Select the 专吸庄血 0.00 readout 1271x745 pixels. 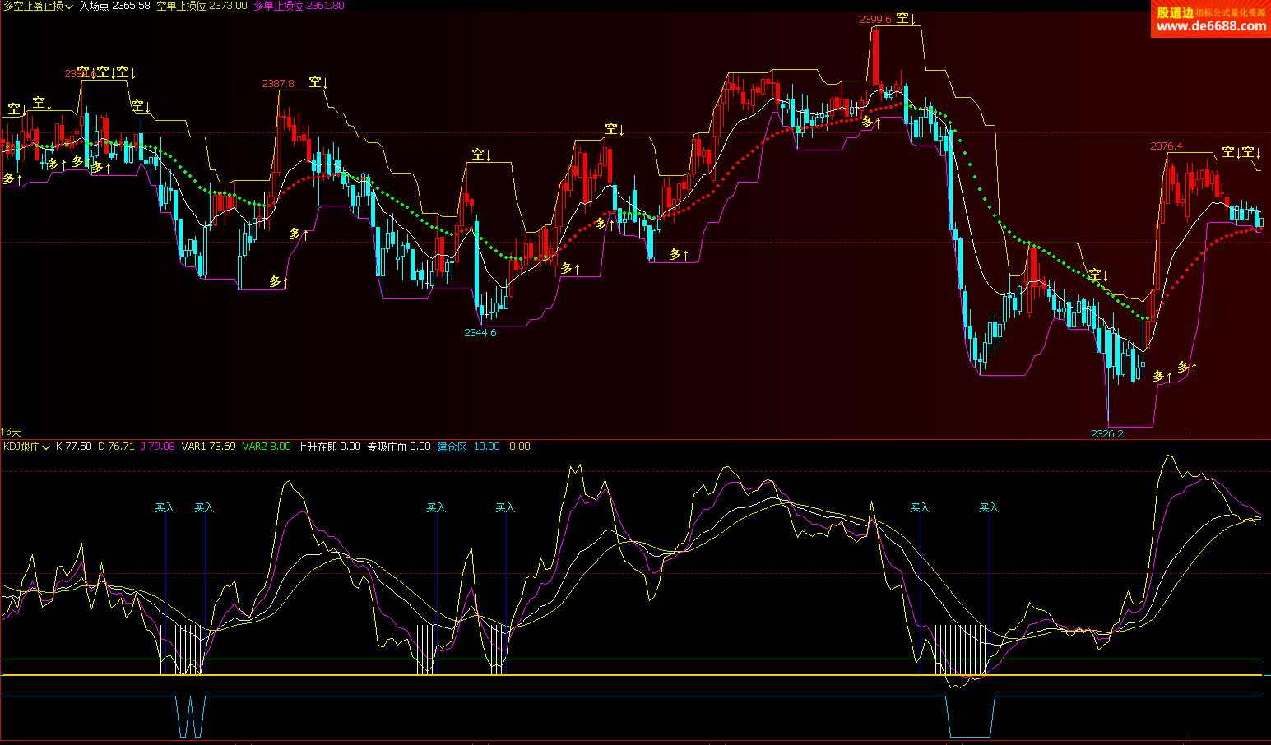tap(399, 447)
